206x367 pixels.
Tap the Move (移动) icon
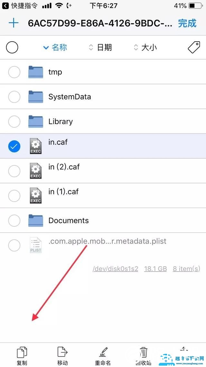pyautogui.click(x=62, y=352)
